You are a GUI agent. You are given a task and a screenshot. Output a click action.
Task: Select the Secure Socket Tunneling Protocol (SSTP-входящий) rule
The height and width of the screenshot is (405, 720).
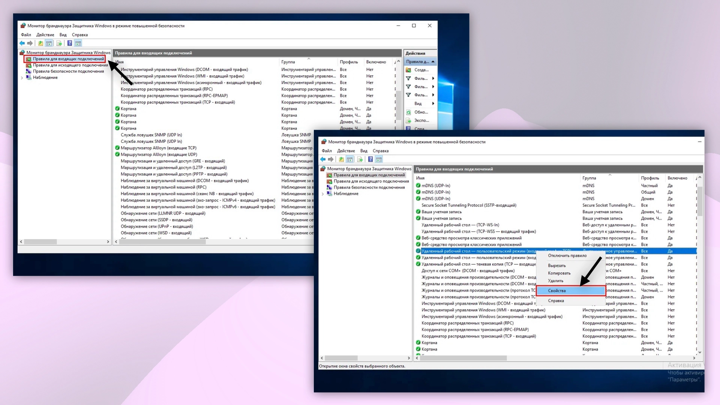pos(469,205)
